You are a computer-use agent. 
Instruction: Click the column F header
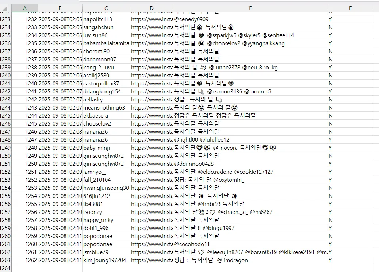pos(350,8)
